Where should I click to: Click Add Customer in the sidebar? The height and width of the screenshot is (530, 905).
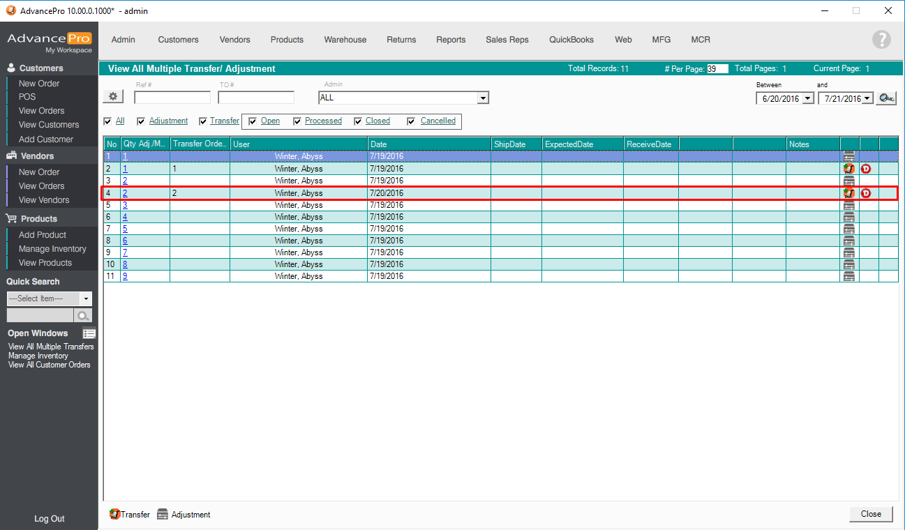pyautogui.click(x=46, y=139)
